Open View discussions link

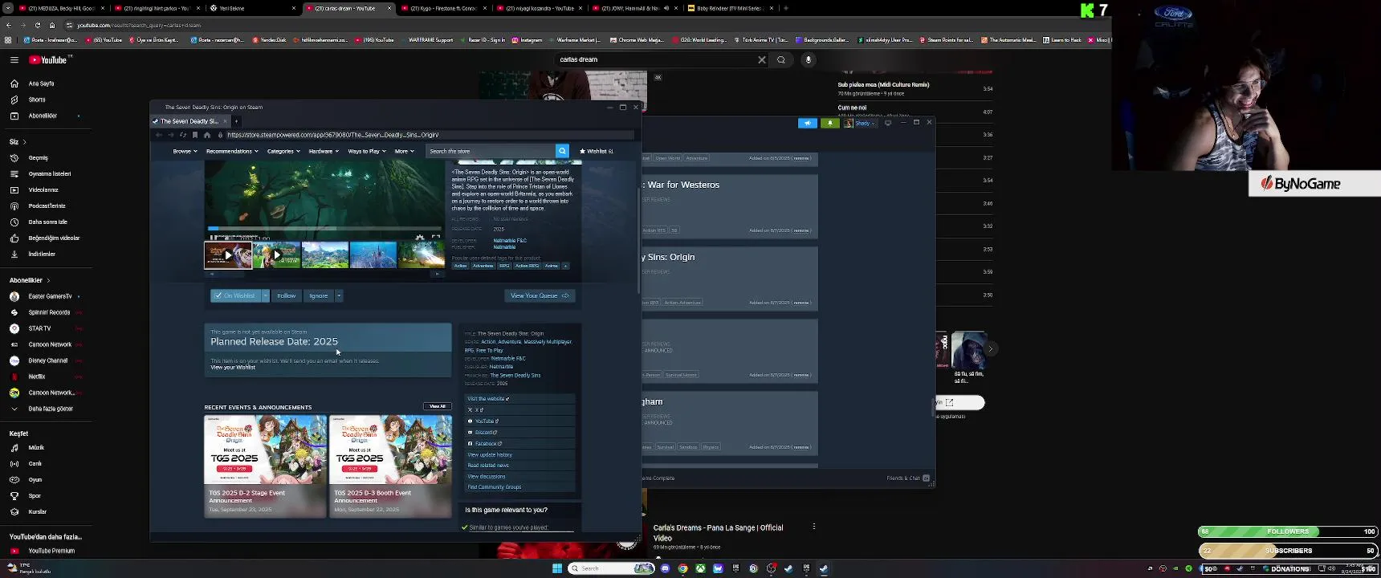point(487,476)
